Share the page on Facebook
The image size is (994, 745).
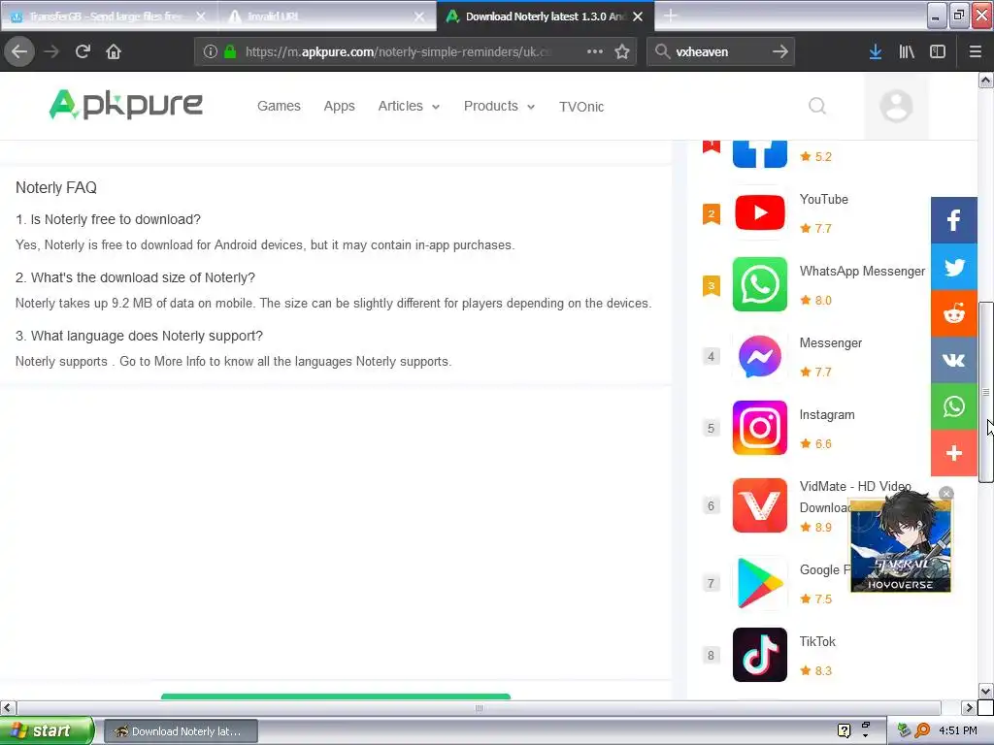click(x=953, y=220)
